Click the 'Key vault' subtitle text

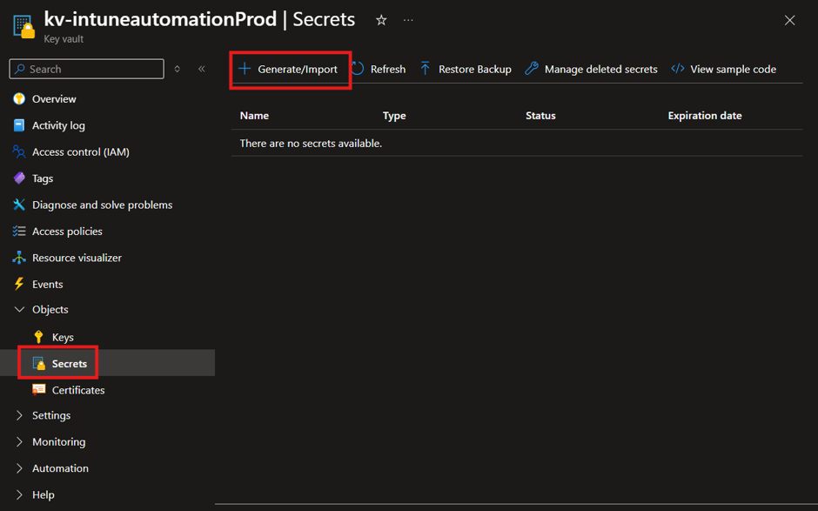coord(64,39)
